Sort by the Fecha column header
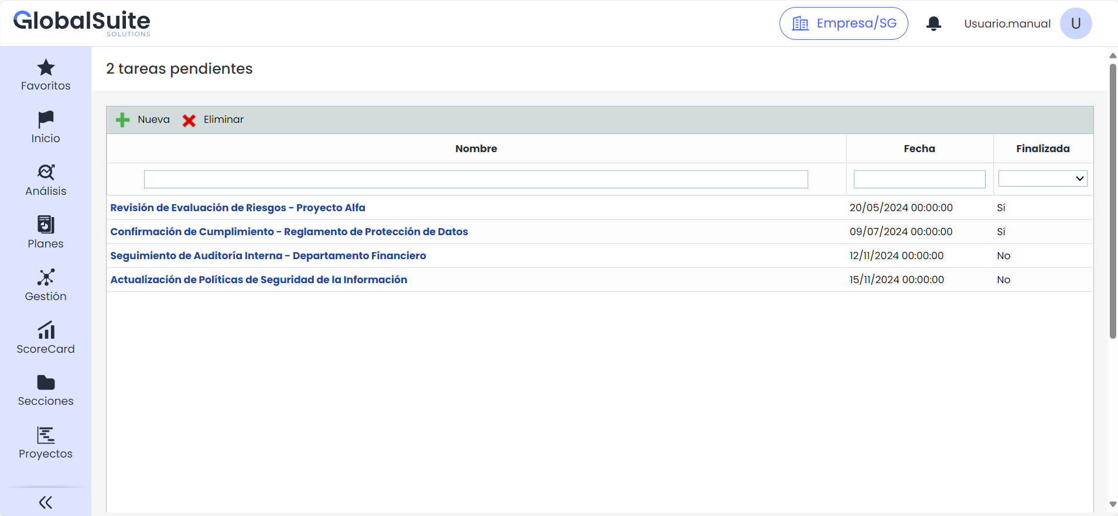 919,149
